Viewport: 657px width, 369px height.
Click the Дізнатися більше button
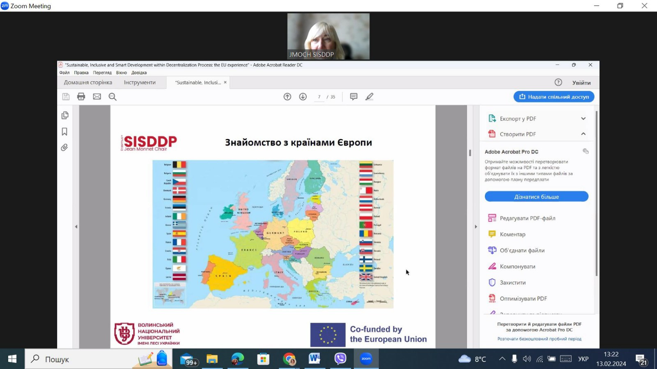tap(536, 197)
